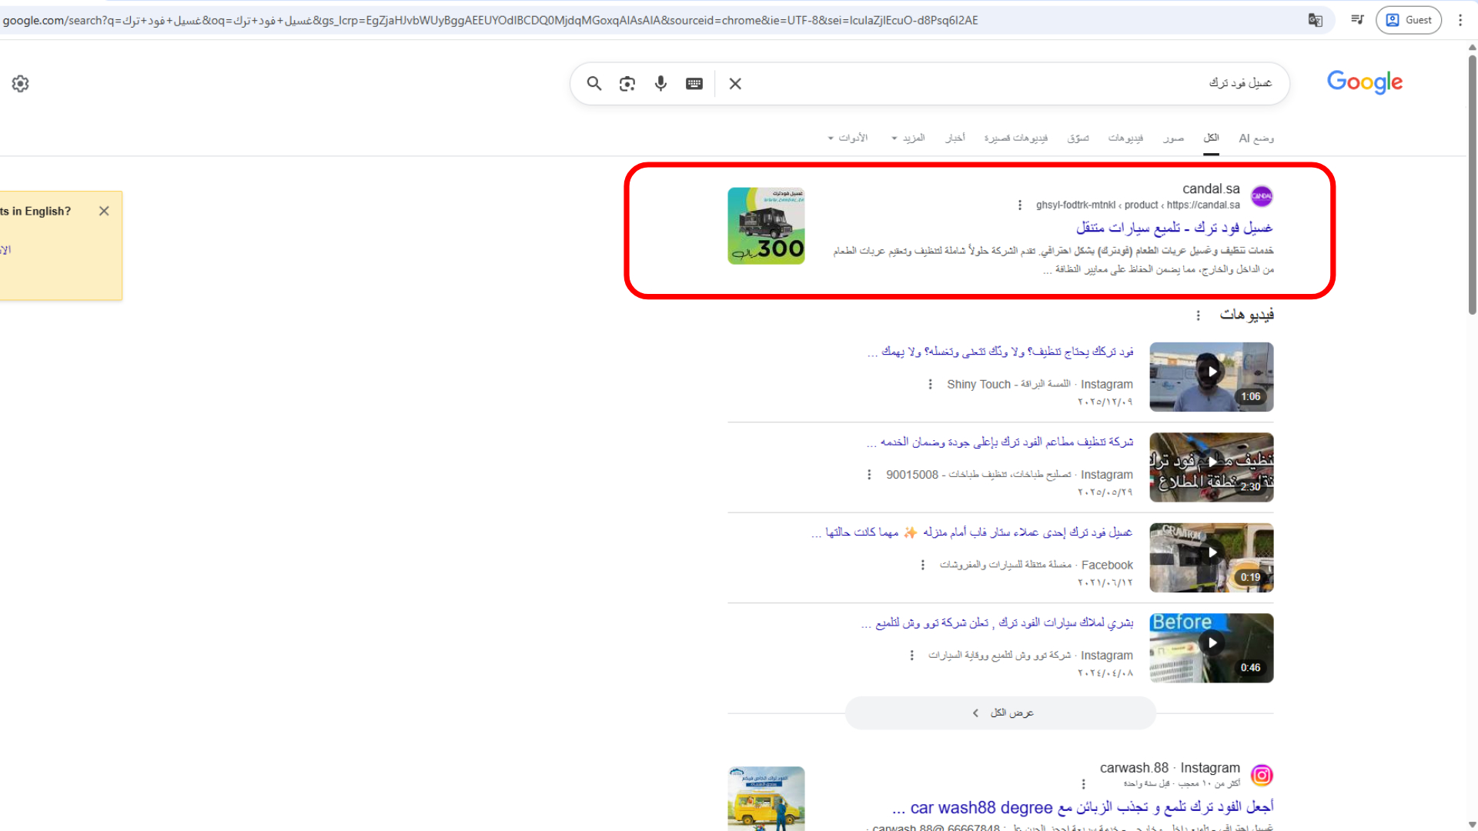Switch to the صور (Images) tab
This screenshot has height=831, width=1478.
(1174, 138)
